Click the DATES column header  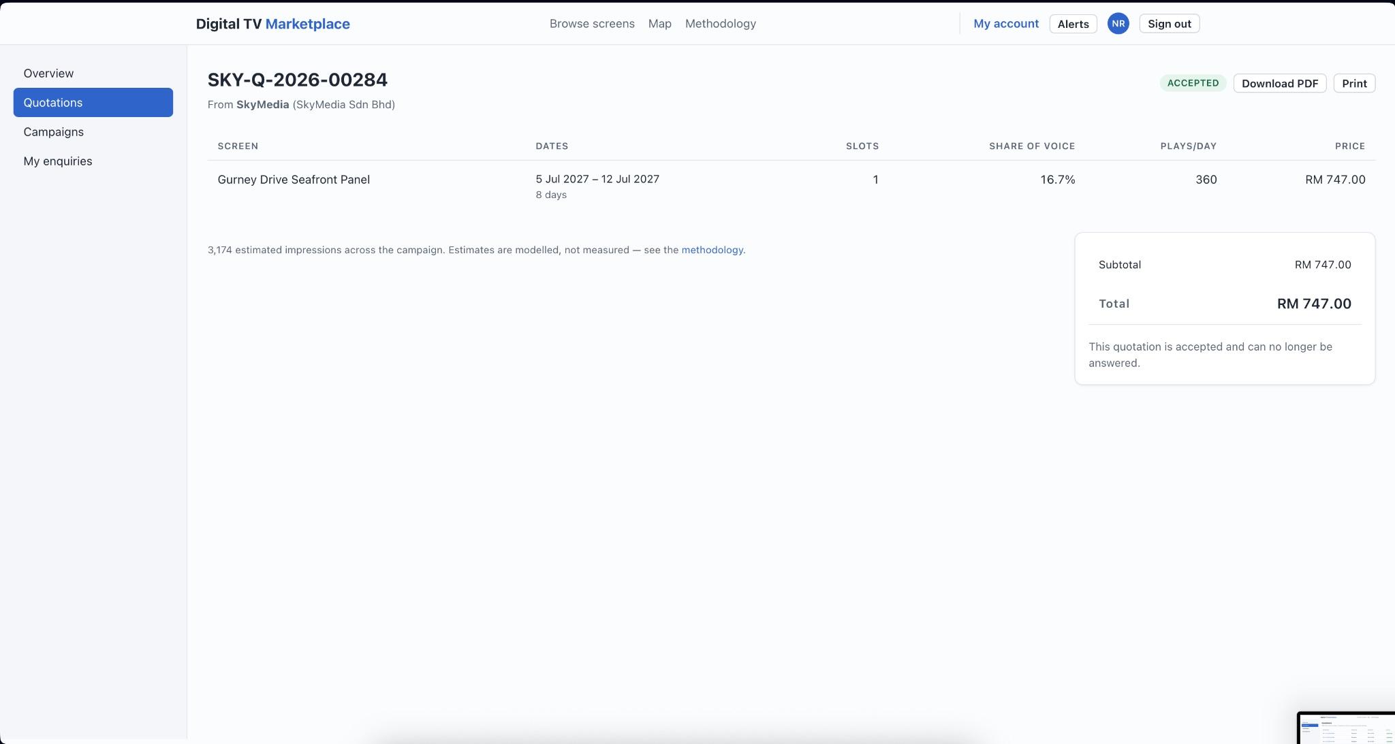(552, 146)
